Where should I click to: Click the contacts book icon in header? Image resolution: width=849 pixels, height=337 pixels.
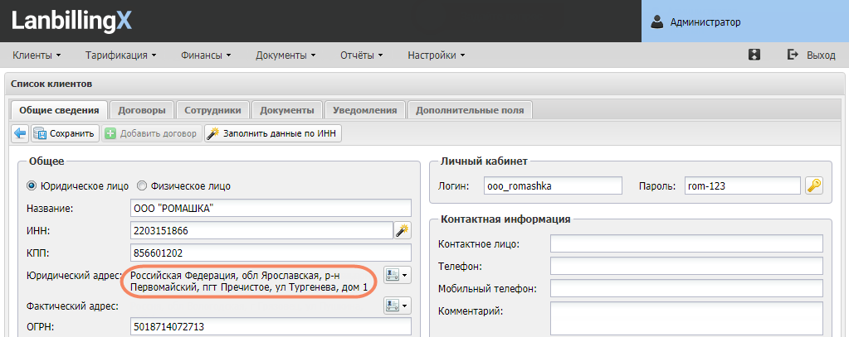[754, 55]
